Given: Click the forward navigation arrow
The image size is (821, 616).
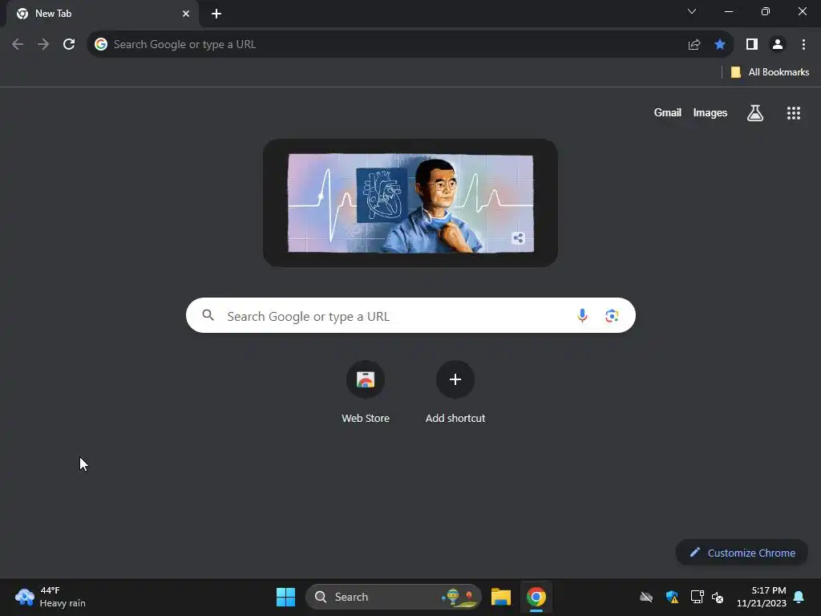Looking at the screenshot, I should (x=43, y=44).
